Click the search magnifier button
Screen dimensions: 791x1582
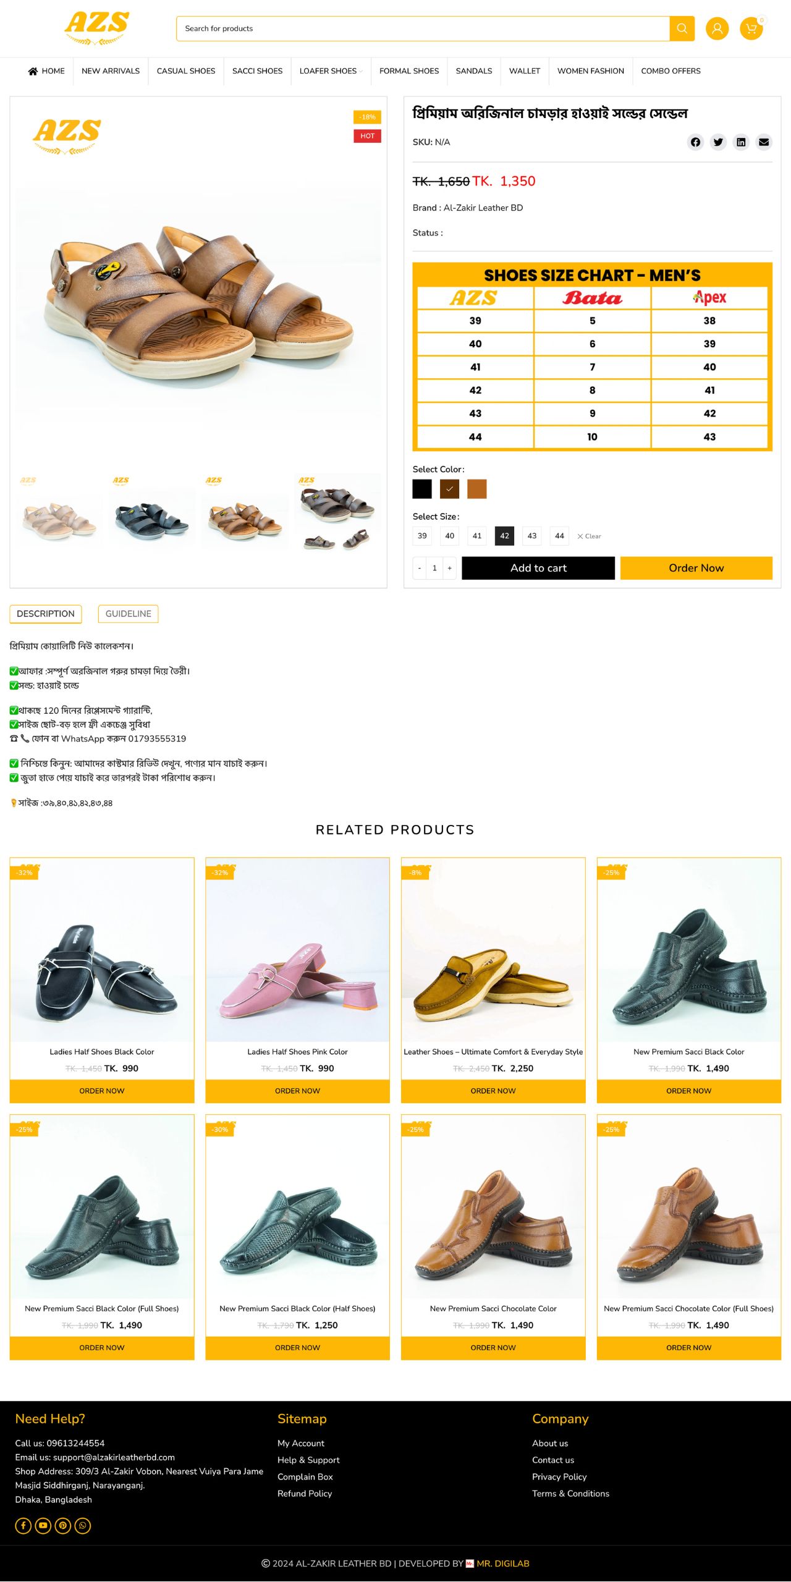(x=682, y=28)
